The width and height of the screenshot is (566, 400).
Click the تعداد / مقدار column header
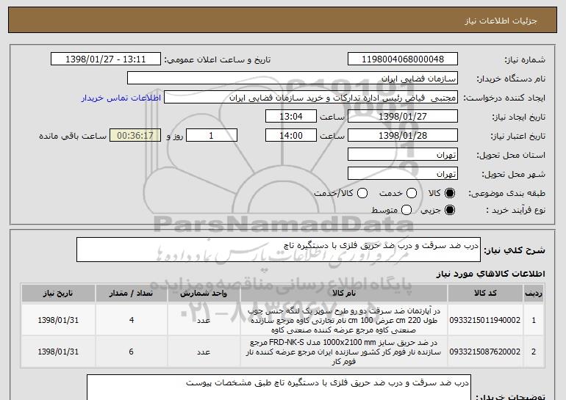[131, 294]
